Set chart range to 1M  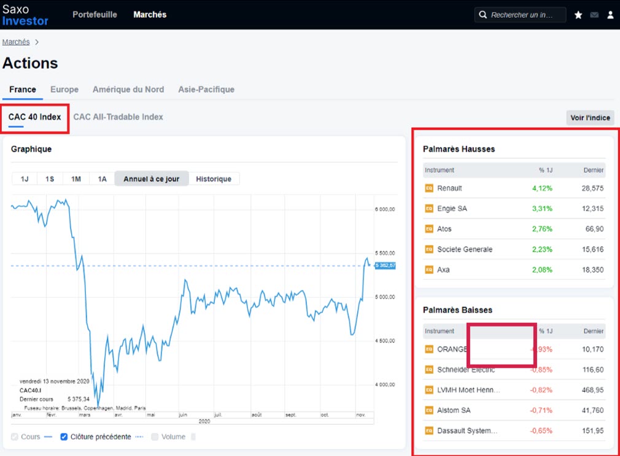point(76,179)
